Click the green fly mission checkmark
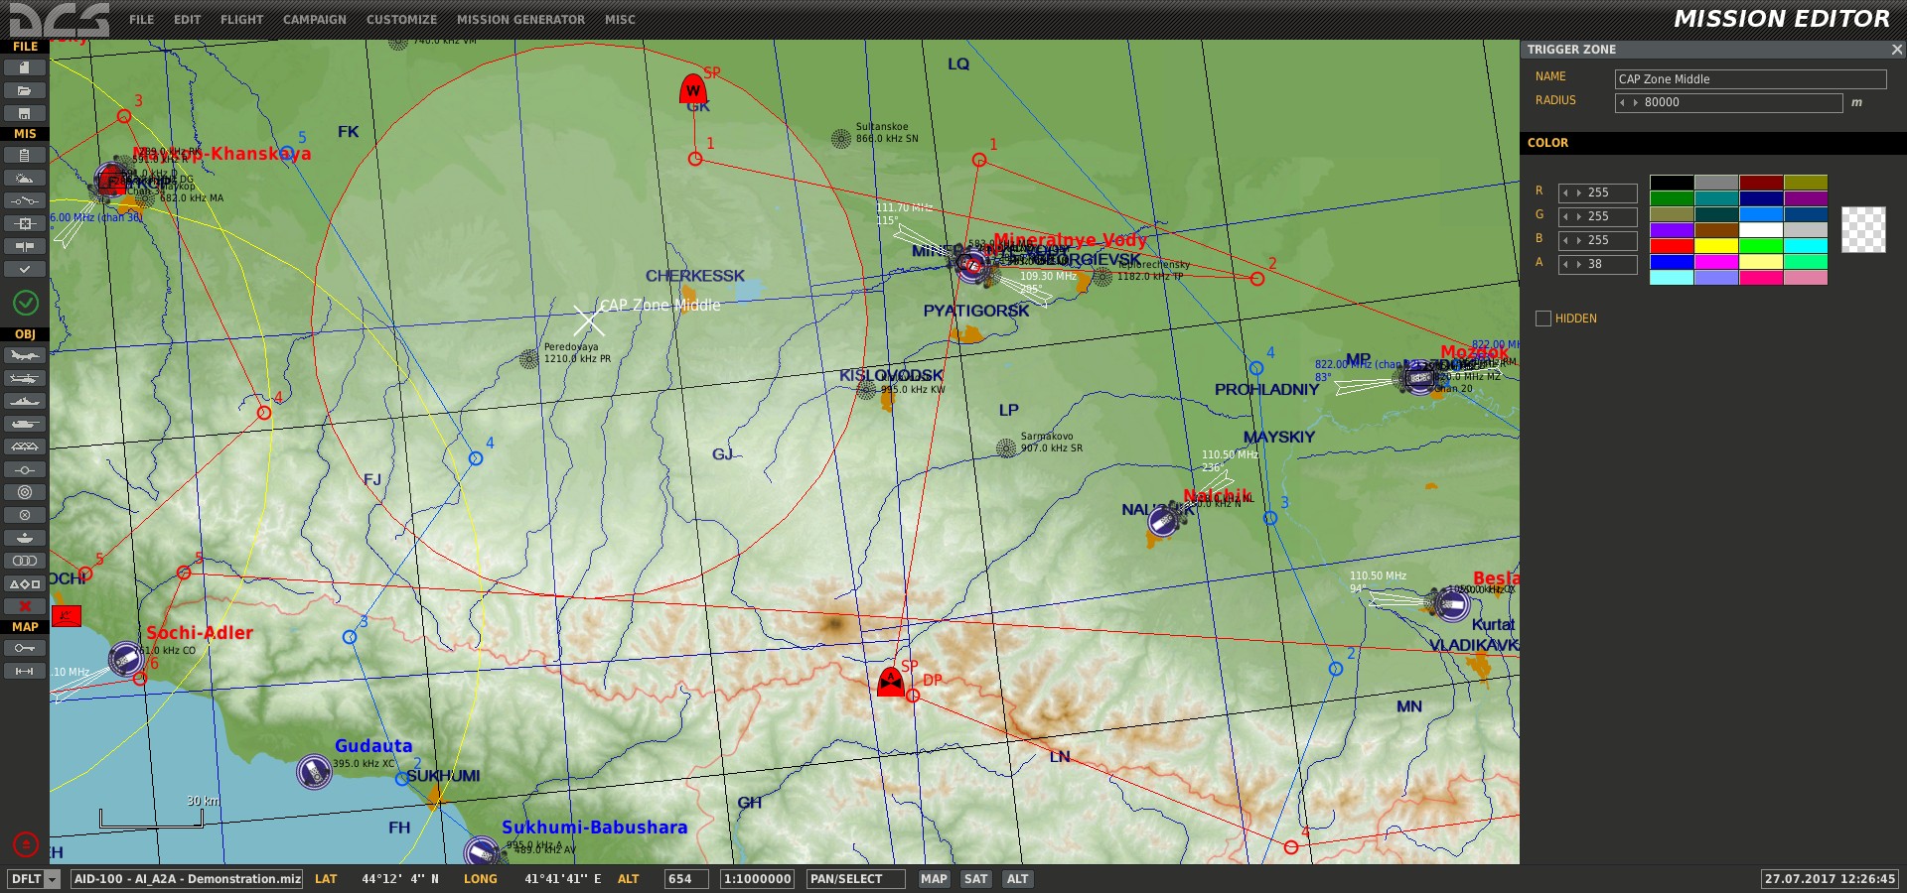Image resolution: width=1907 pixels, height=893 pixels. tap(26, 303)
